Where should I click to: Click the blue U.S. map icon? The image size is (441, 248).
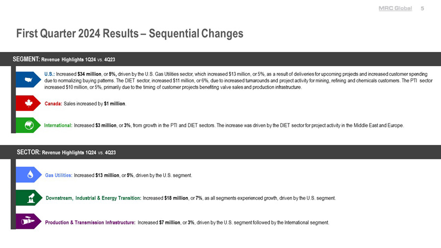click(28, 79)
